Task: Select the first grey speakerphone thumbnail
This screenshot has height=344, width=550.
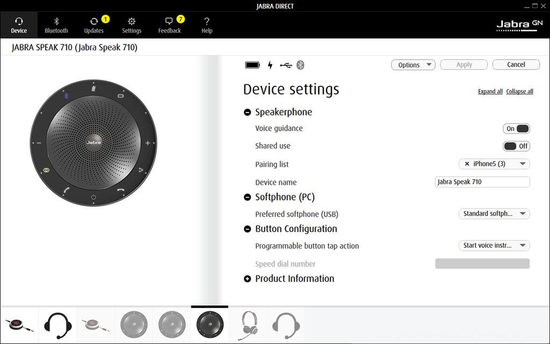Action: (134, 325)
